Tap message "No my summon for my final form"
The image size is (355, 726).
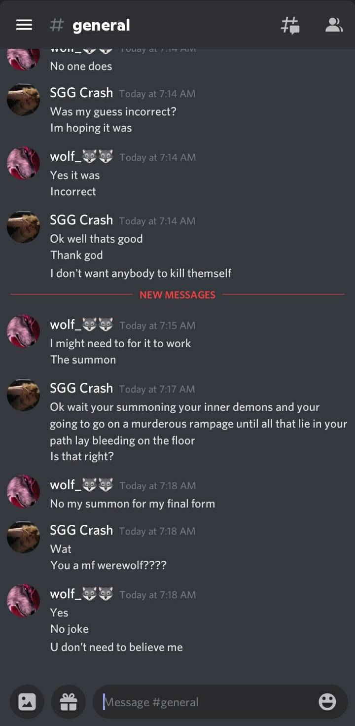point(133,504)
